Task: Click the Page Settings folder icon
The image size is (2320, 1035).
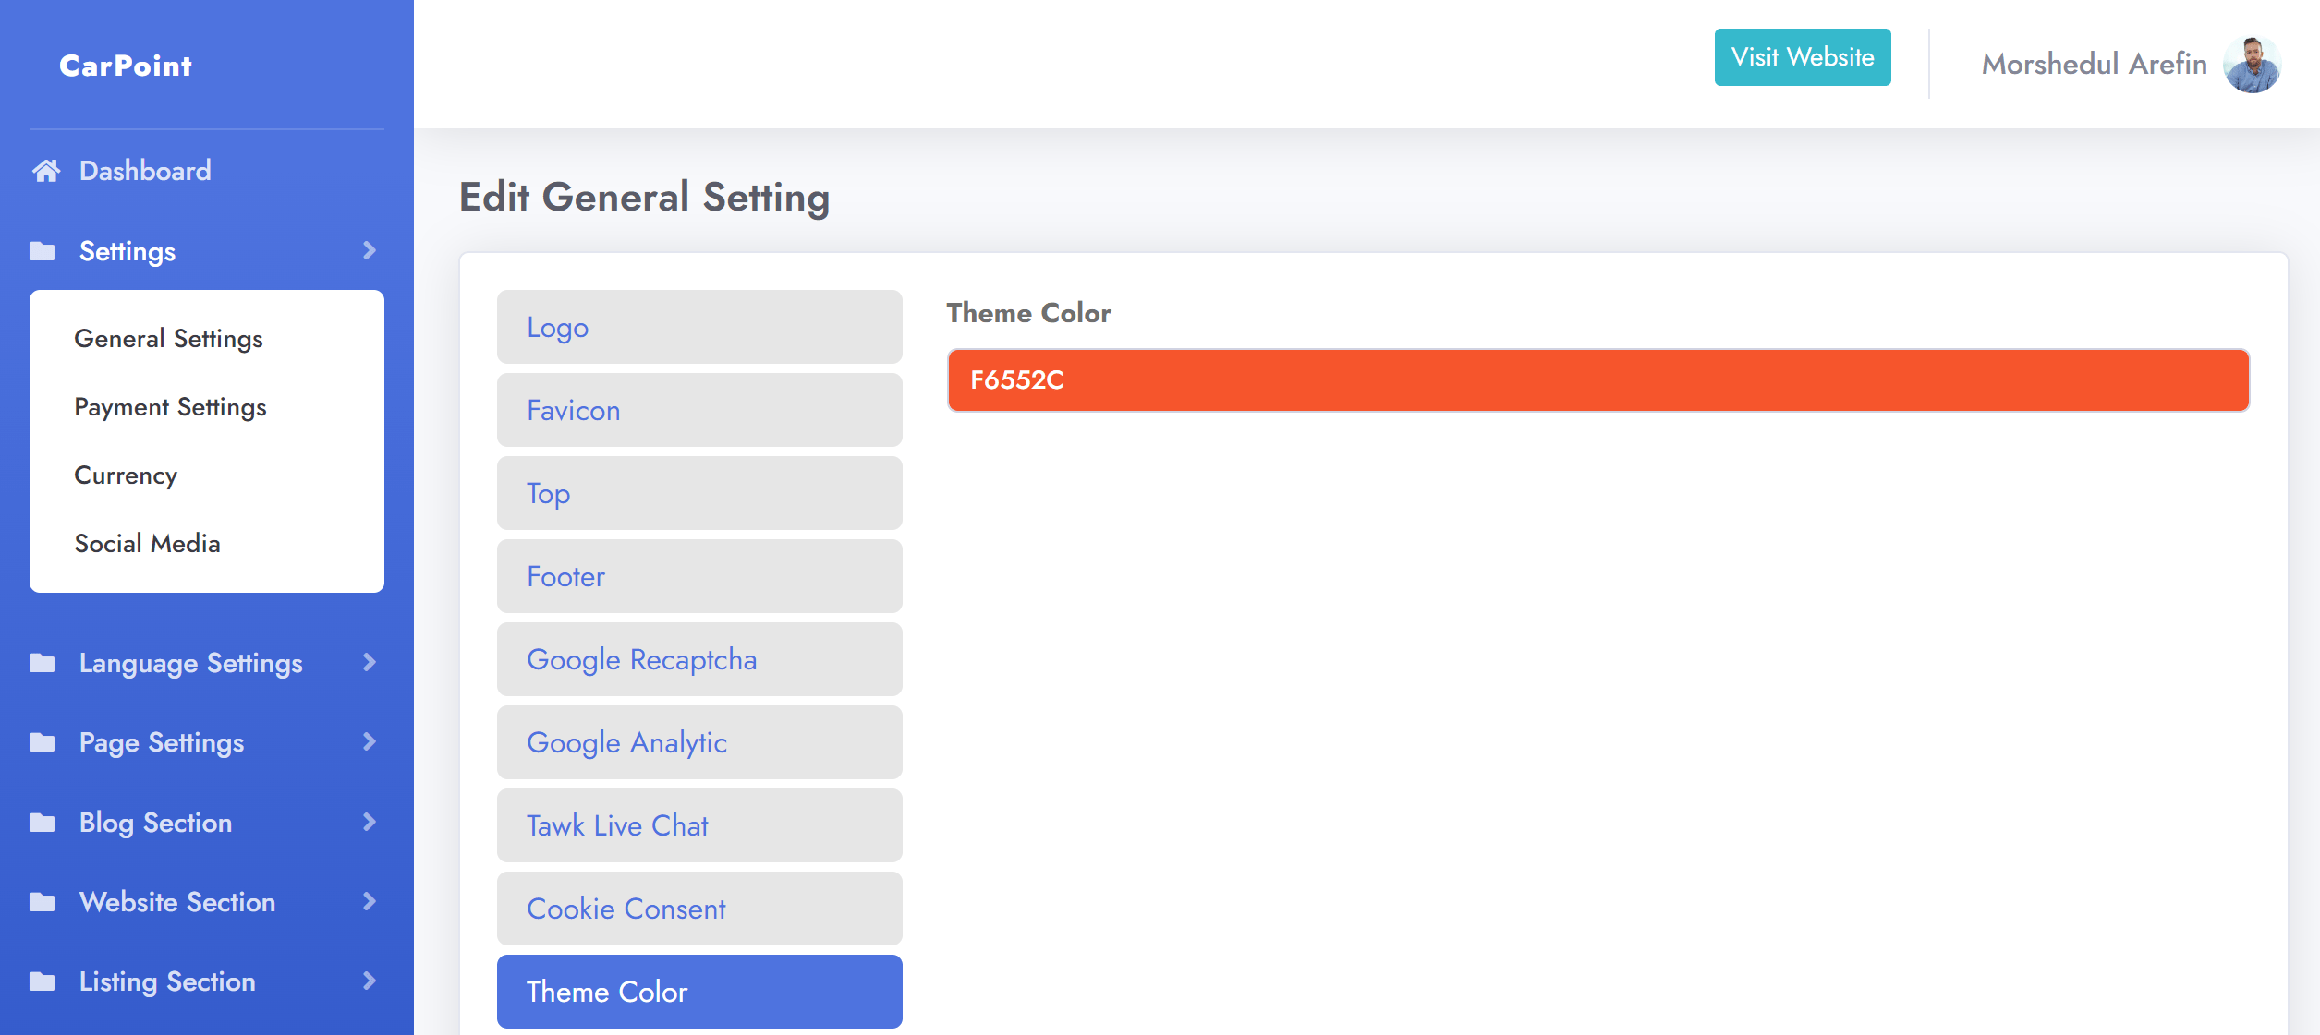Action: click(x=43, y=742)
